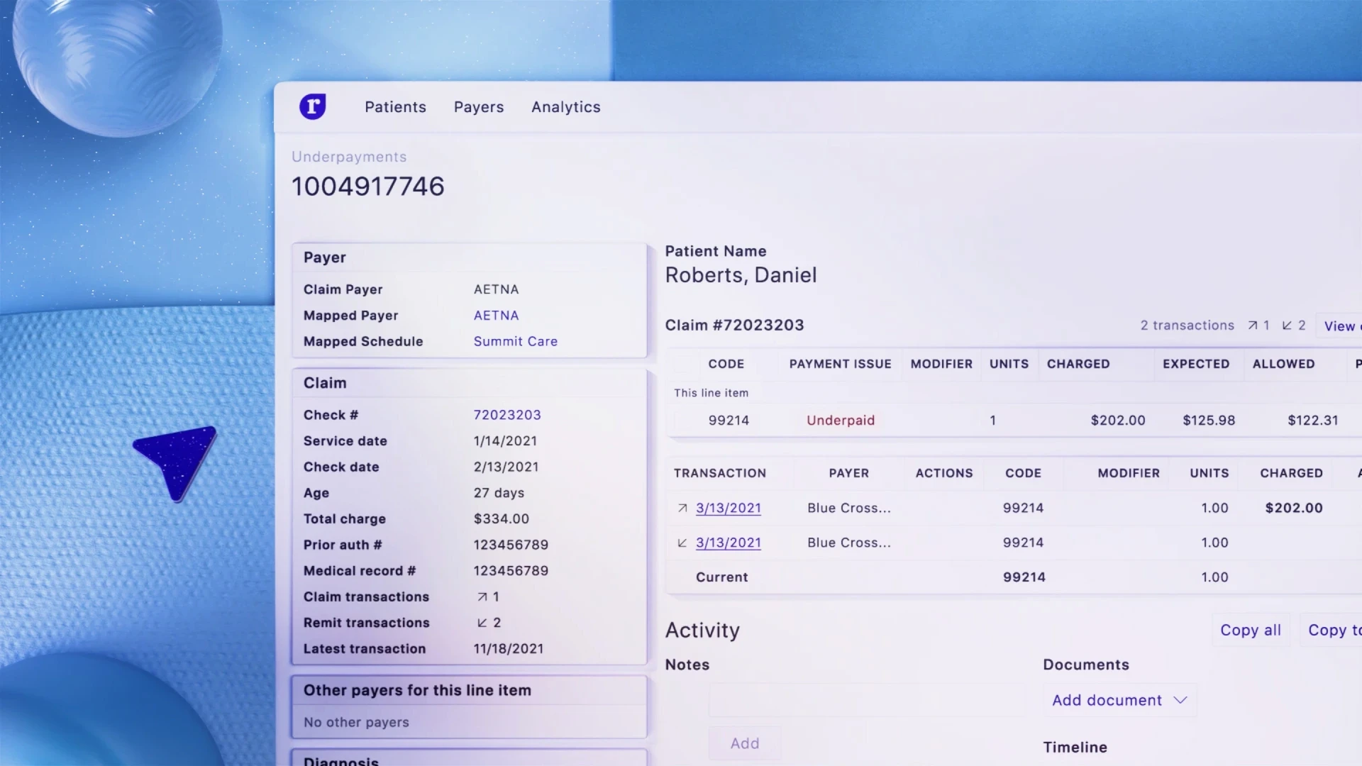Click the CODE column header in line items

click(x=726, y=364)
